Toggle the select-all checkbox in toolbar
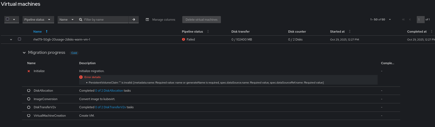435x127 pixels. tap(8, 19)
